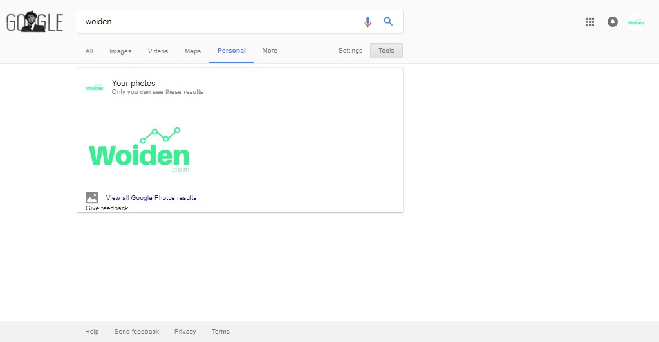The image size is (659, 342).
Task: Open the Woiden account avatar menu
Action: (636, 22)
